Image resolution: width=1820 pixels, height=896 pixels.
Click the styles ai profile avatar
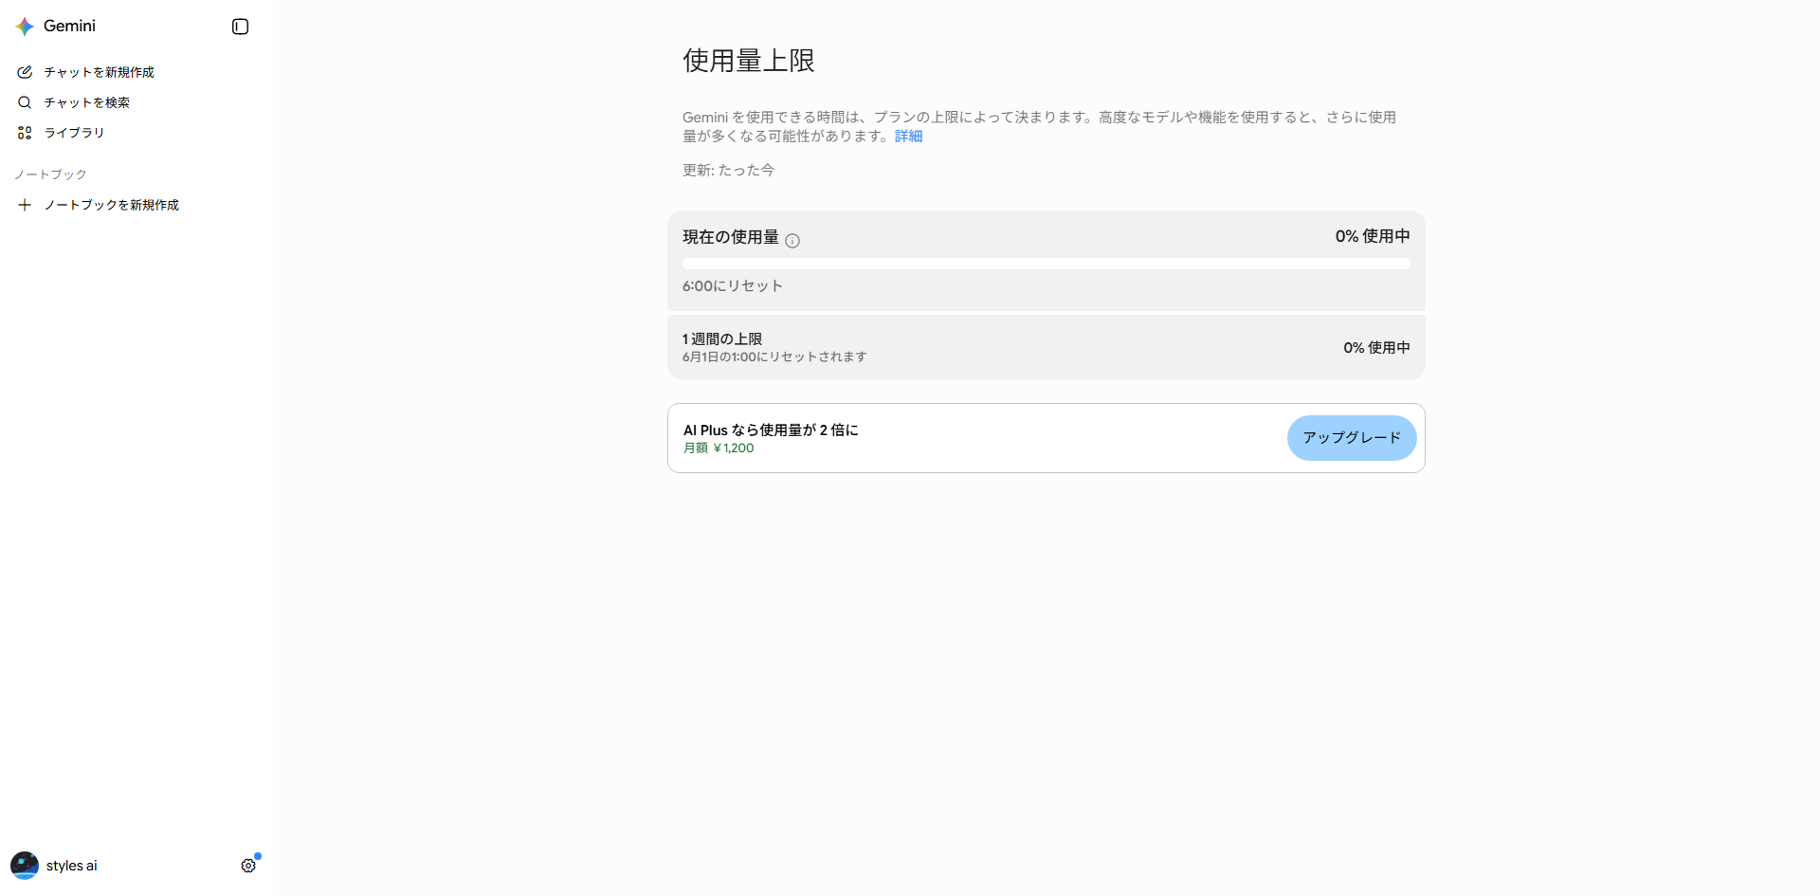[x=25, y=866]
